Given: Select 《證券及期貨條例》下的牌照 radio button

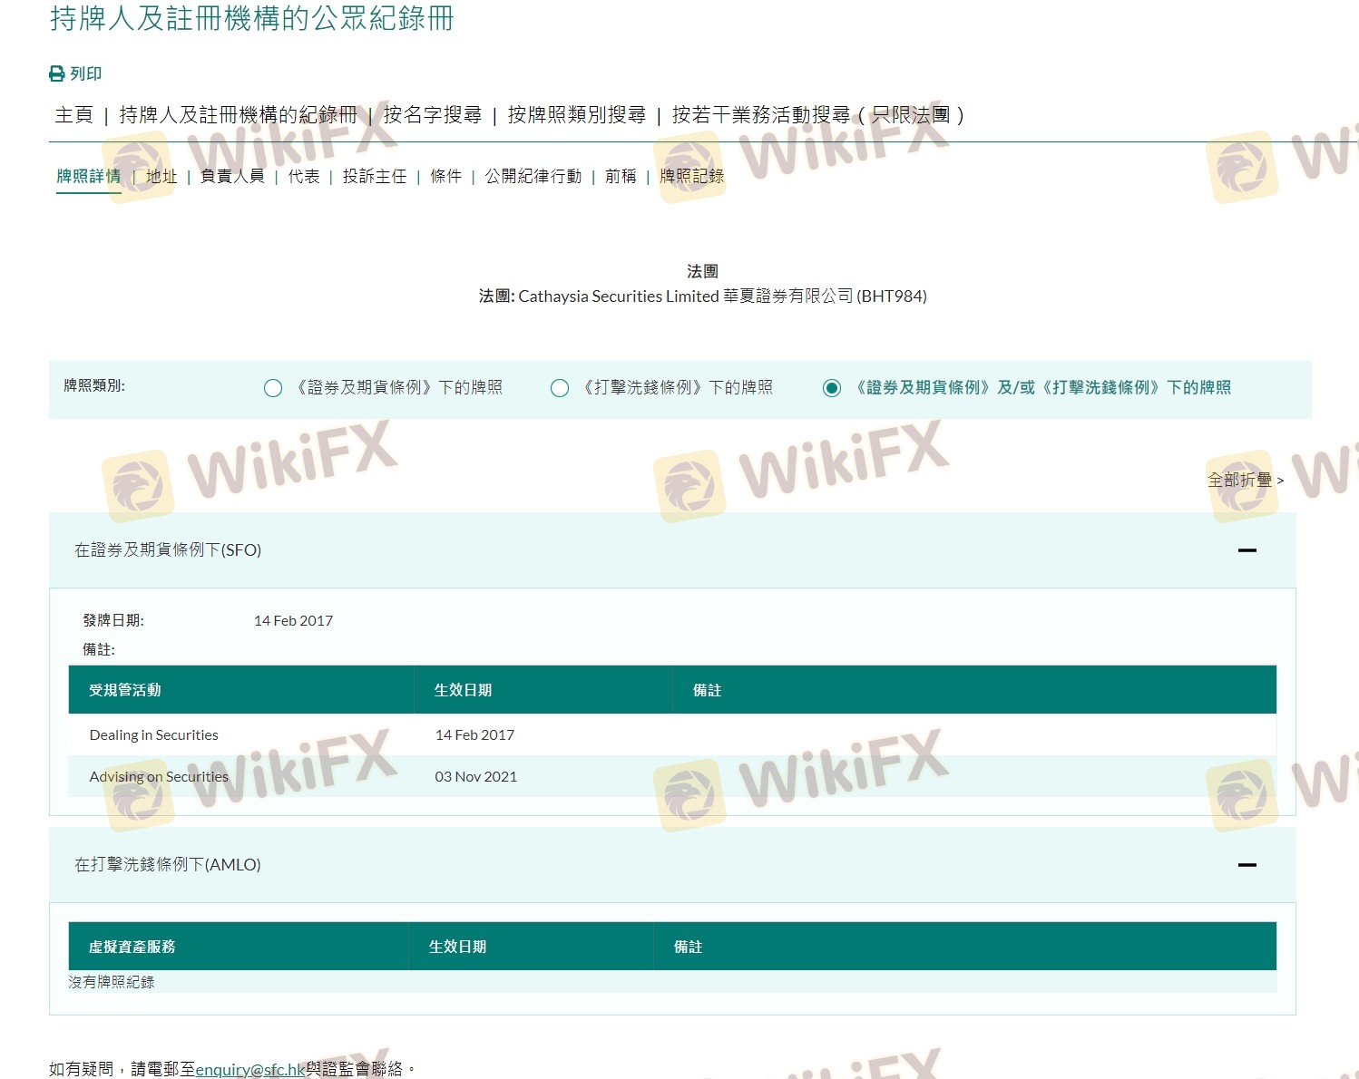Looking at the screenshot, I should pos(272,388).
